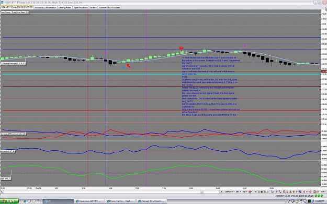Screen dimensions: 327x204
Task: Open the Dealing Rates tab
Action: pos(65,7)
